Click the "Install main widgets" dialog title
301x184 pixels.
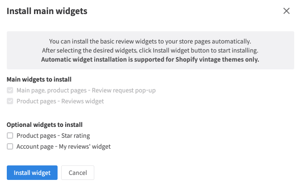(x=47, y=11)
